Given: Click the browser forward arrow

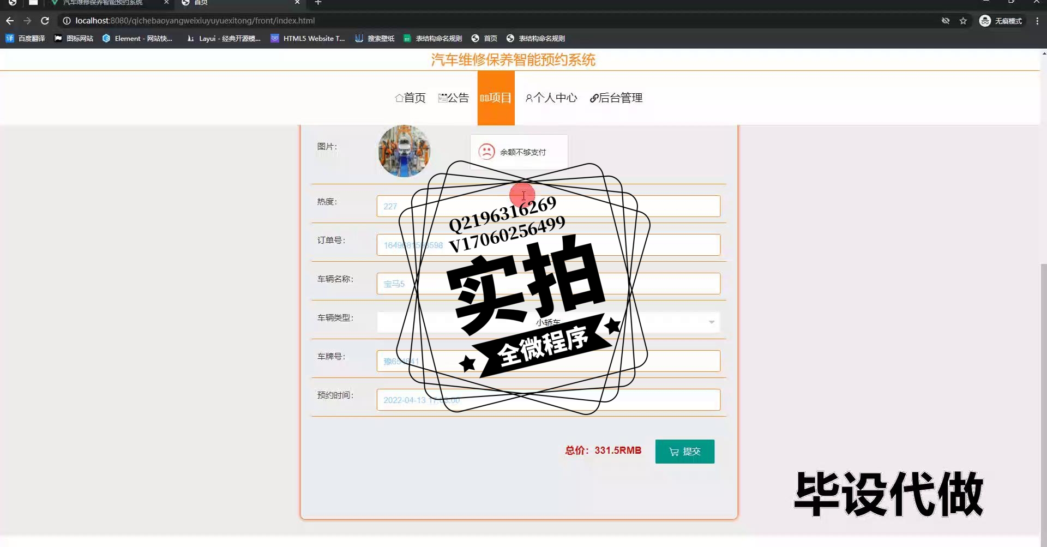Looking at the screenshot, I should tap(27, 21).
